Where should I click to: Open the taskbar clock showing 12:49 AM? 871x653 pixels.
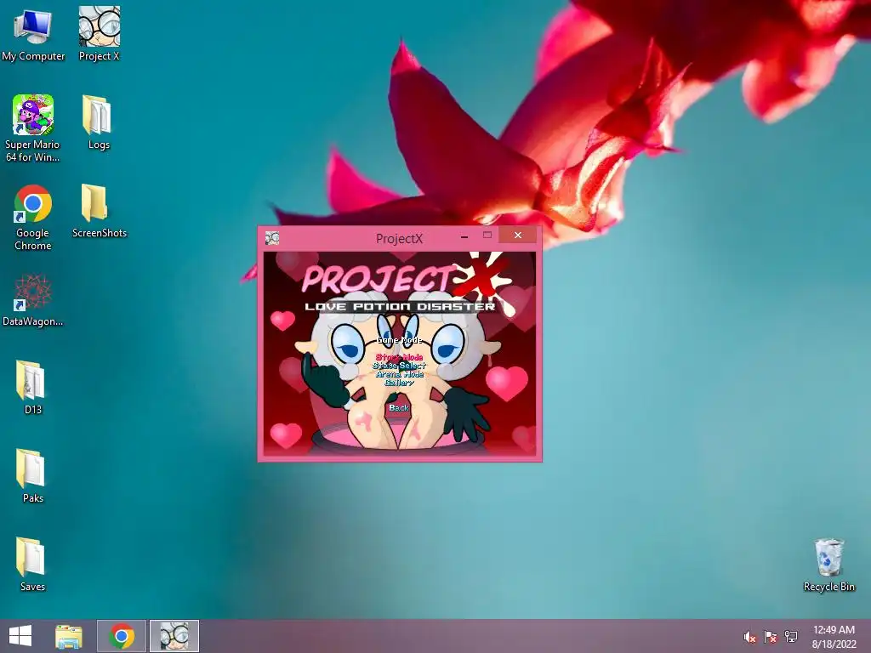[834, 637]
